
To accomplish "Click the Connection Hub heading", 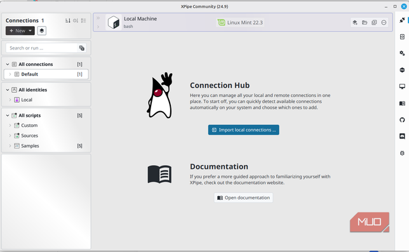I will (220, 85).
